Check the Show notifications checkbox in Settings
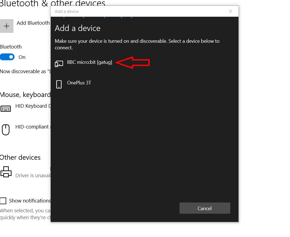This screenshot has width=290, height=237. pyautogui.click(x=3, y=201)
